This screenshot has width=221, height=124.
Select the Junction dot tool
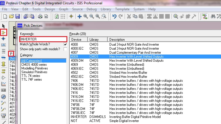(4, 39)
